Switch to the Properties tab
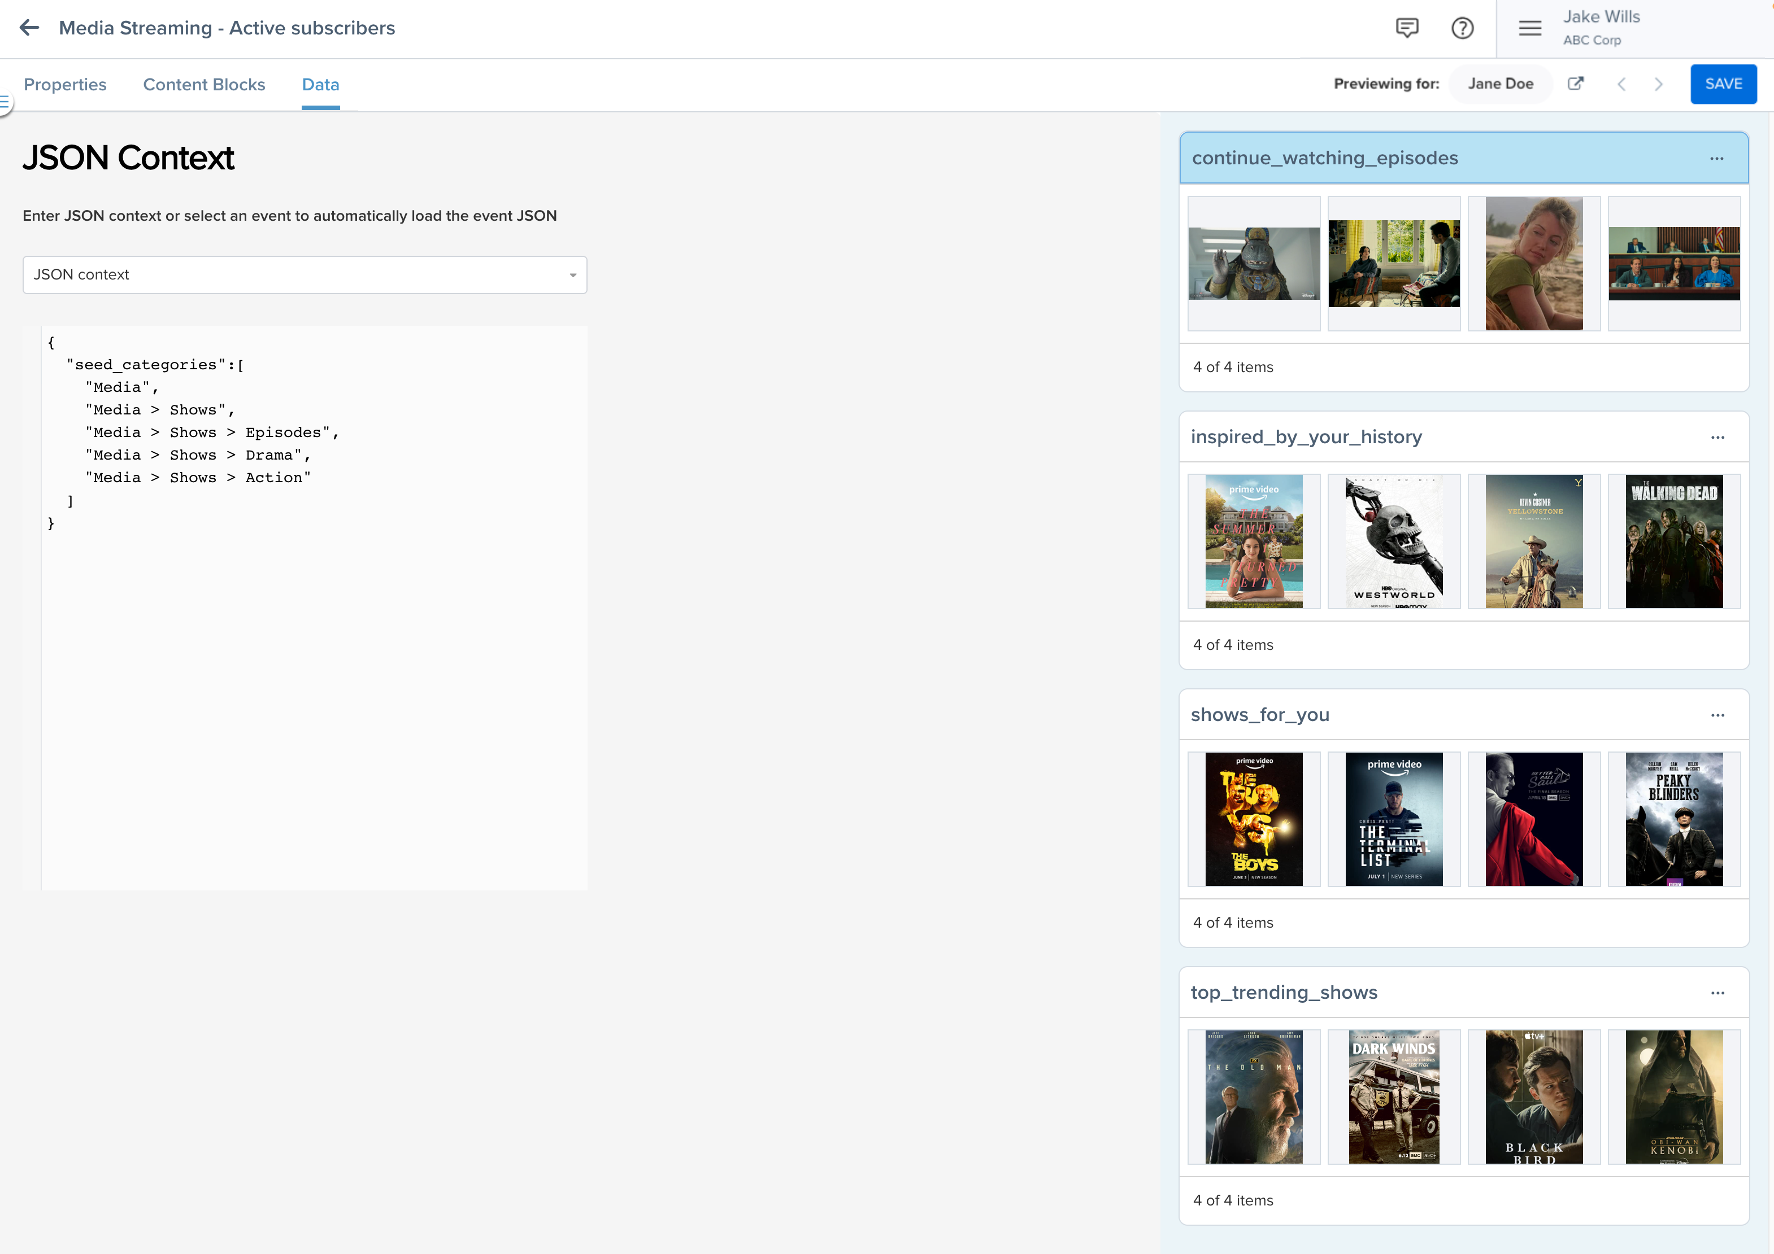Image resolution: width=1774 pixels, height=1254 pixels. point(65,84)
